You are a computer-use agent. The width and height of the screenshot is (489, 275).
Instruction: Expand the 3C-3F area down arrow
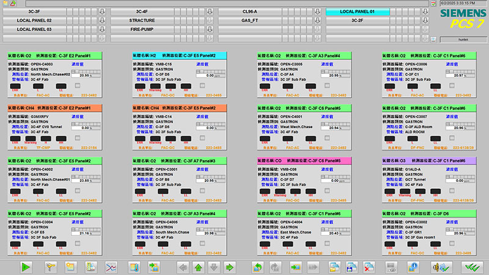102,12
